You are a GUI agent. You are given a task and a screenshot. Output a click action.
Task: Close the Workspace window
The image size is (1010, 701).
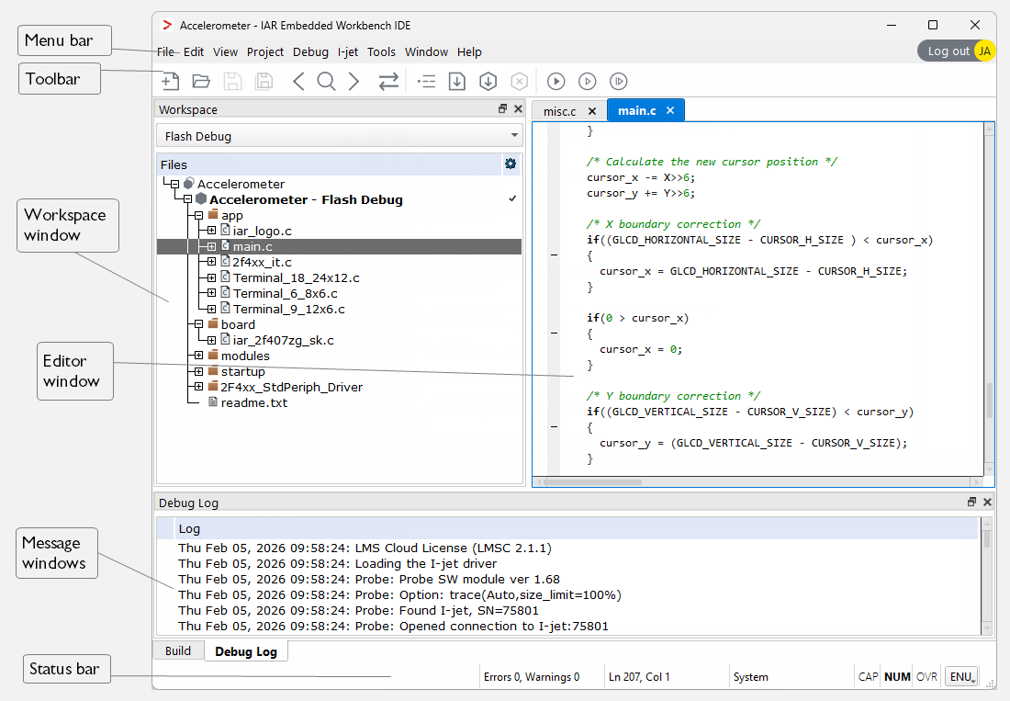click(518, 109)
